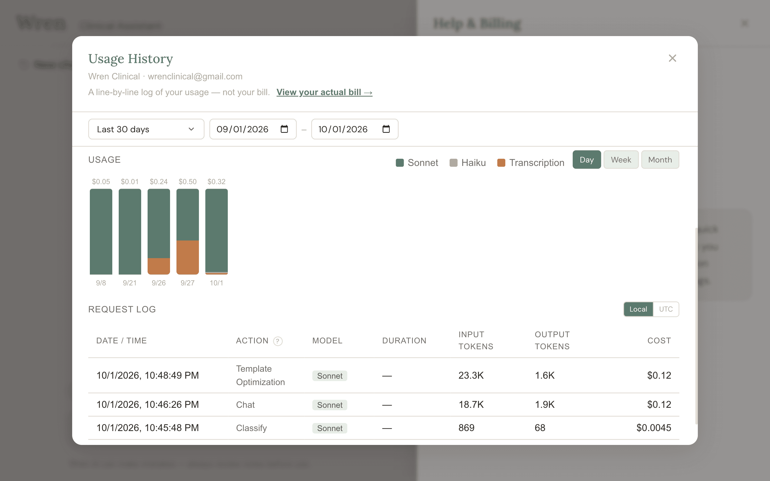Screen dimensions: 770x481
Task: Click the $0.0045 cost value
Action: click(x=653, y=428)
